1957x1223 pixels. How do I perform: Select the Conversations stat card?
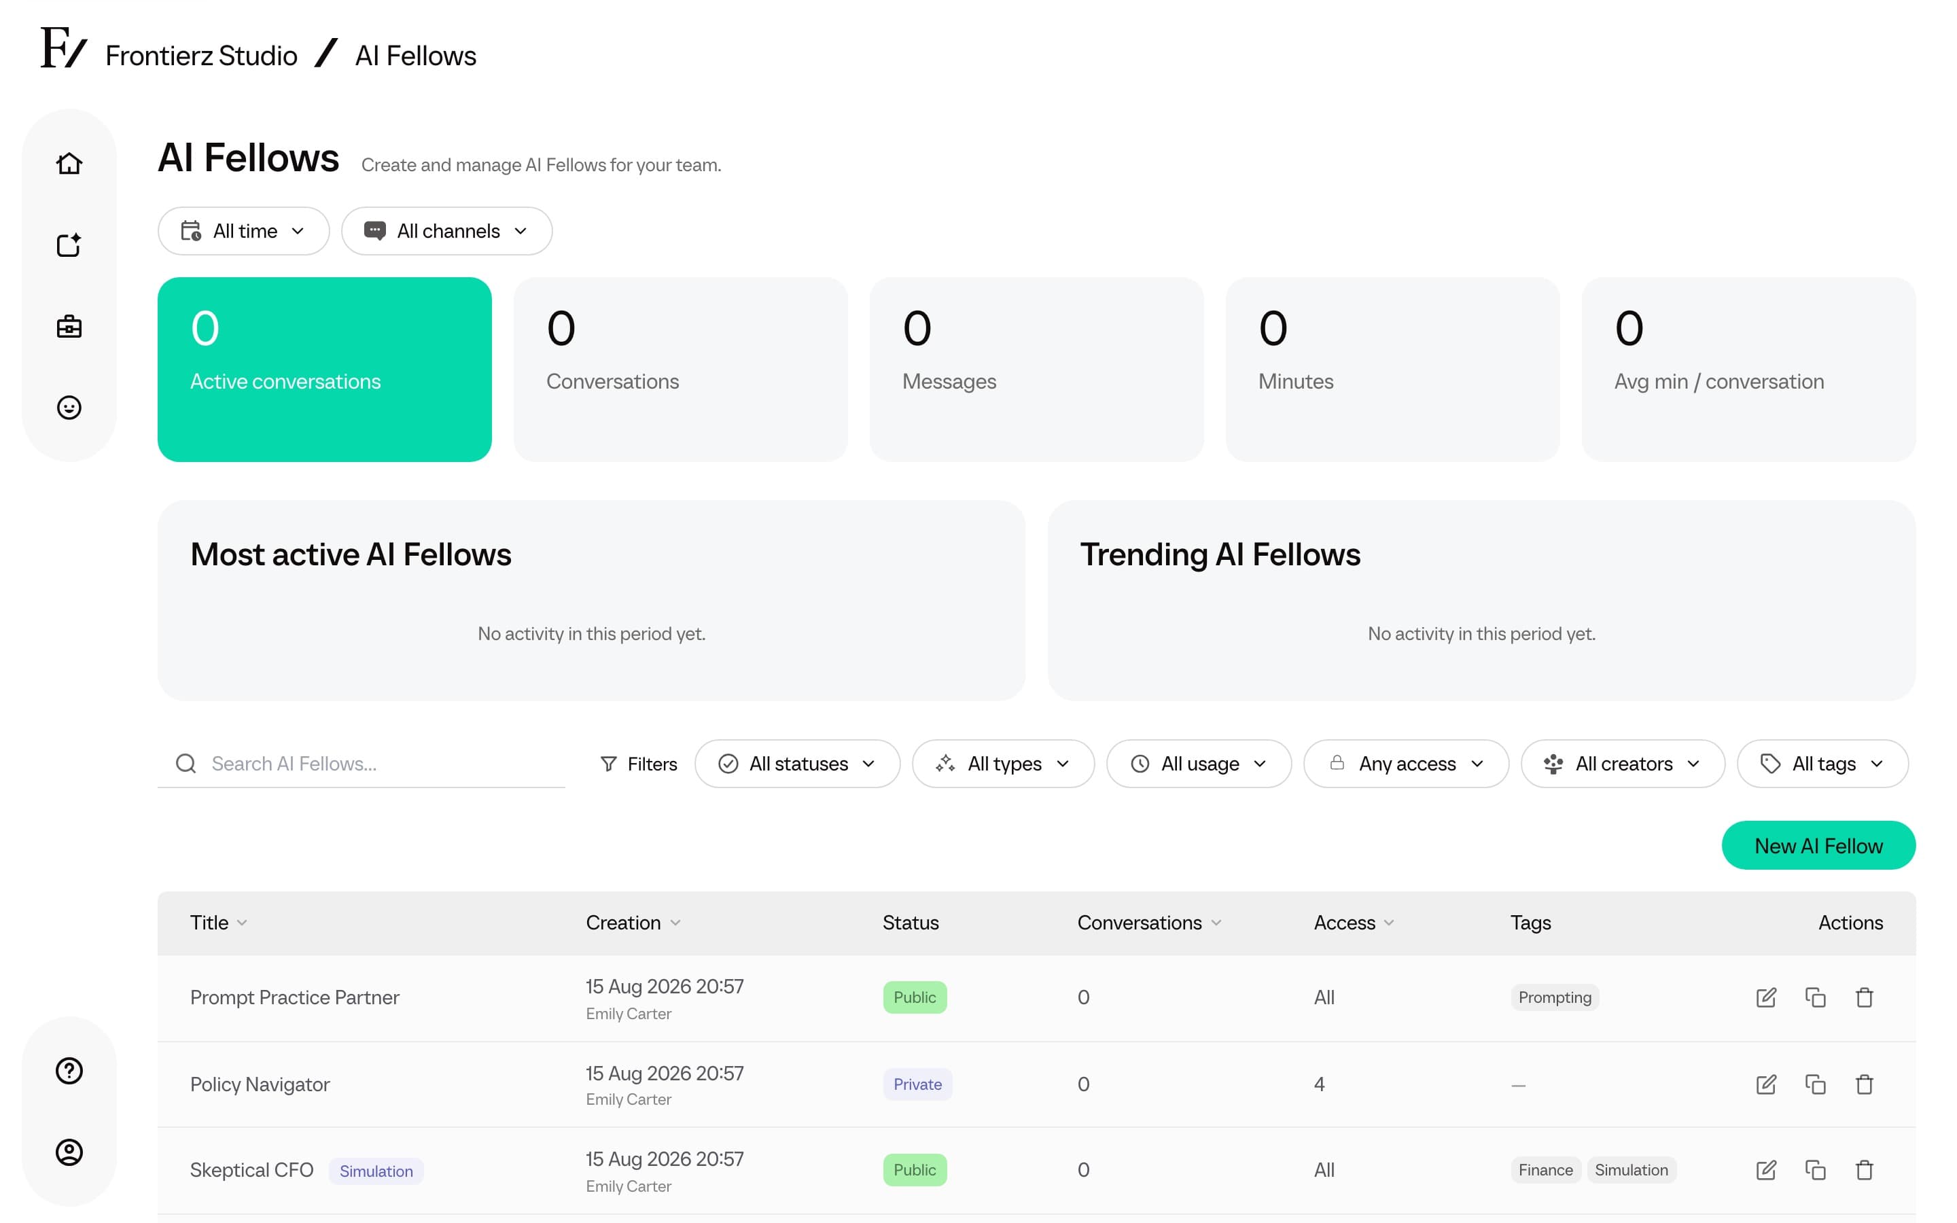click(680, 370)
